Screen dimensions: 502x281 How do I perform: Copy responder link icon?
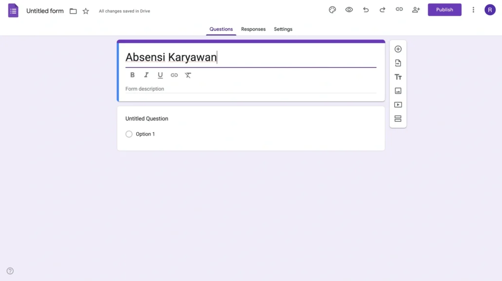click(399, 10)
